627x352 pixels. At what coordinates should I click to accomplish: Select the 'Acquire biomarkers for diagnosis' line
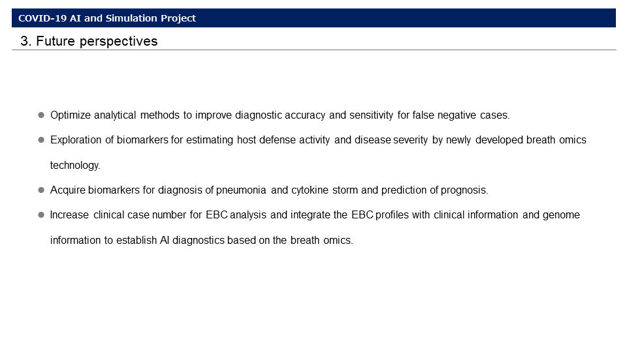point(269,190)
